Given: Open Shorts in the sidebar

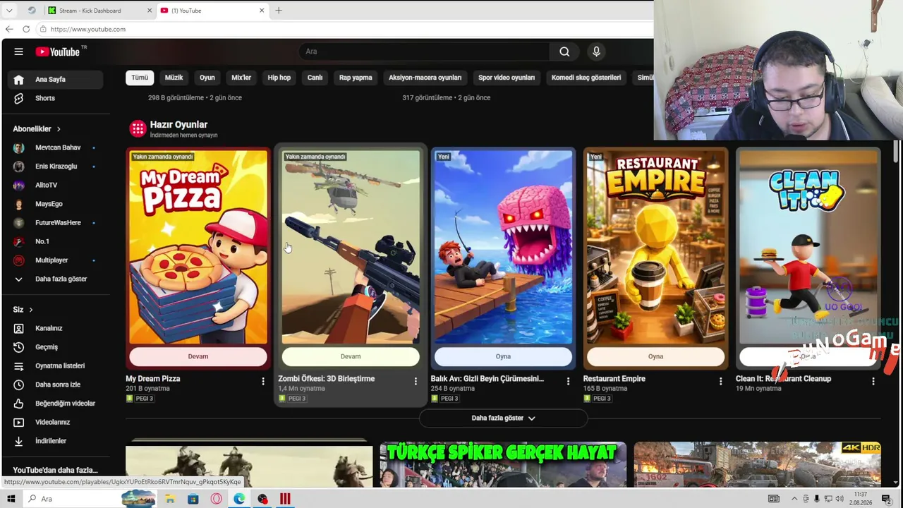Looking at the screenshot, I should 55,98.
